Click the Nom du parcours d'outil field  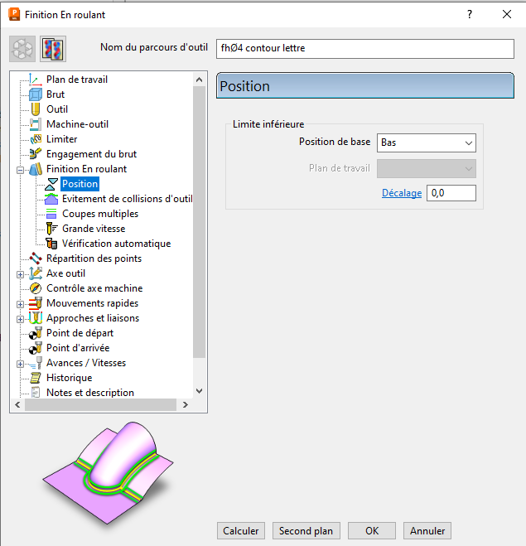(x=364, y=48)
